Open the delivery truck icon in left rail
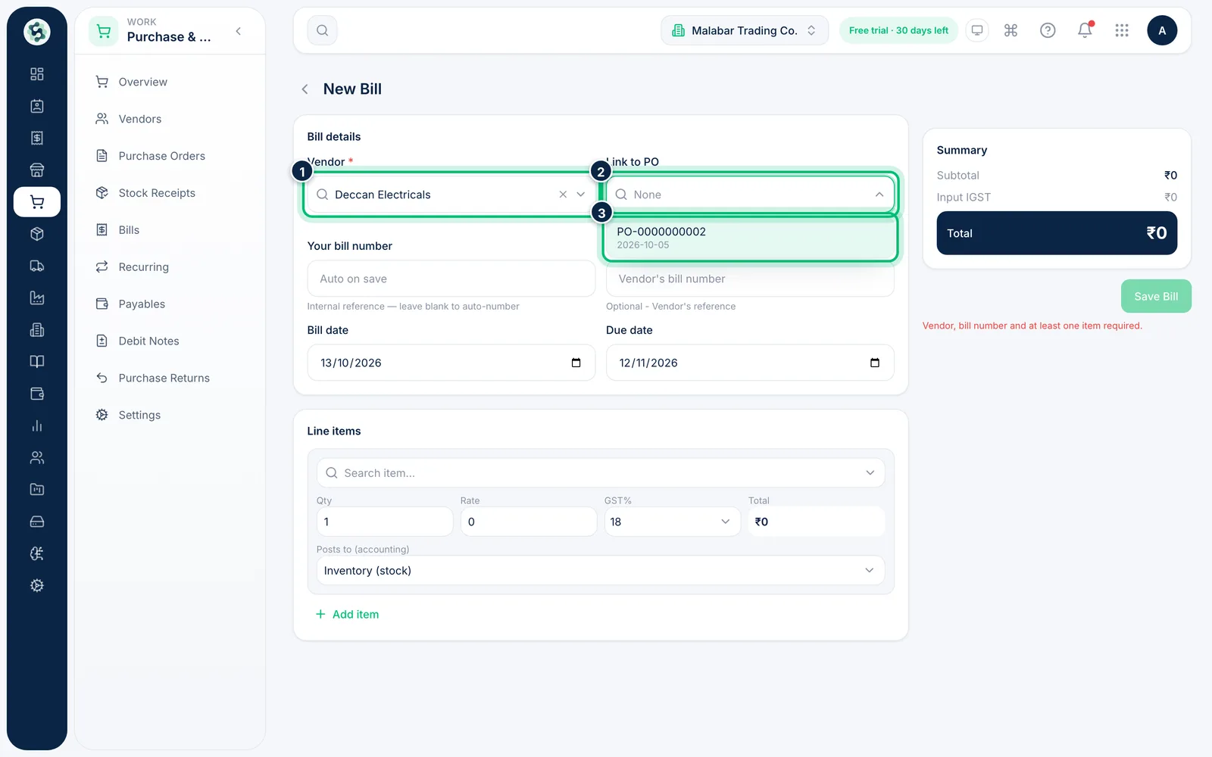 pos(36,266)
